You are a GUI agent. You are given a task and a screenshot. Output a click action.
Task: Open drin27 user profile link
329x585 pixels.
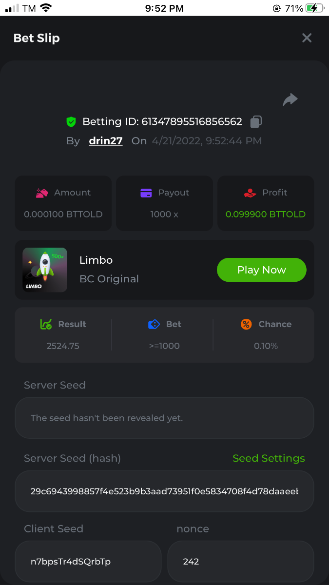tap(106, 141)
